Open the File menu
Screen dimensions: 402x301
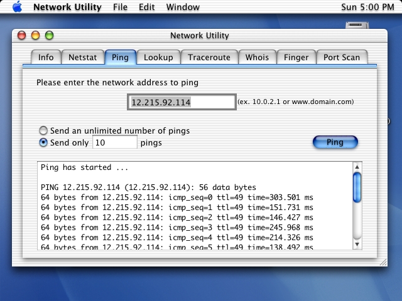[120, 7]
